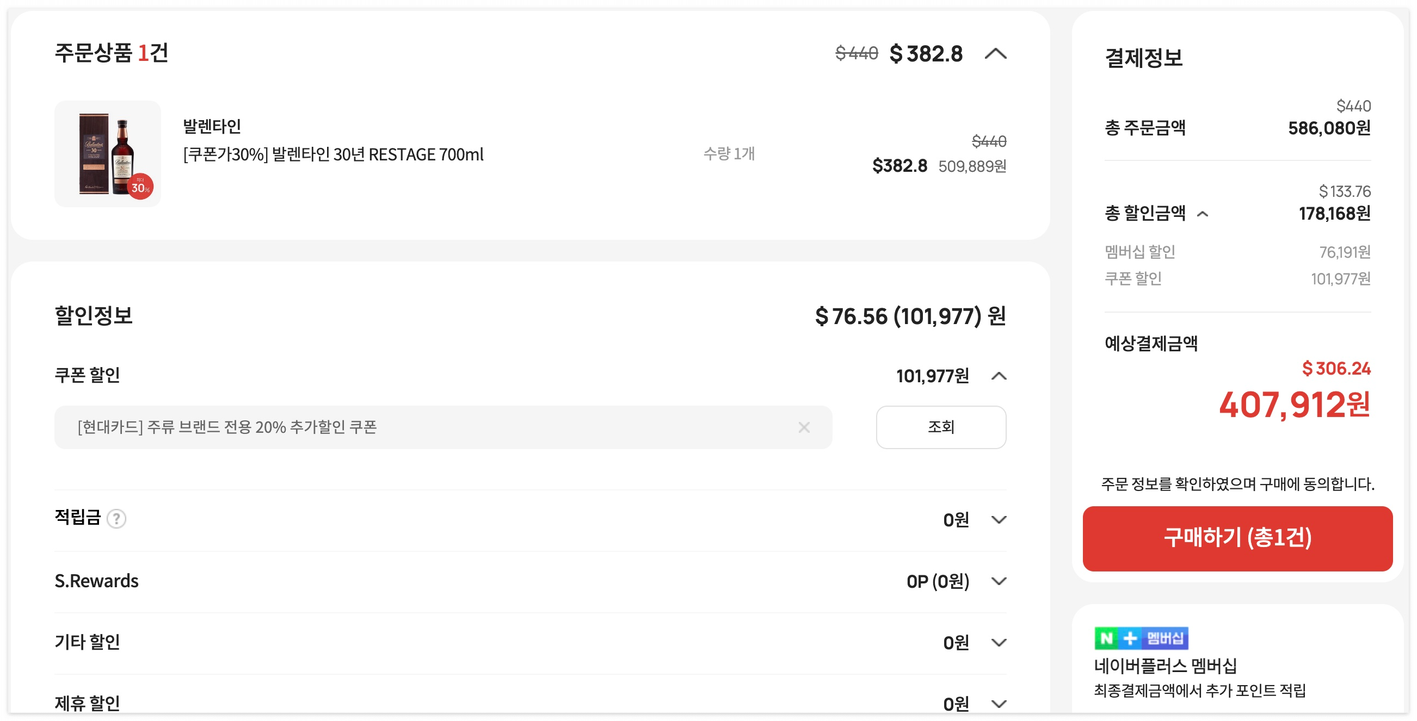Collapse the 주문상품 order items section

[x=995, y=54]
